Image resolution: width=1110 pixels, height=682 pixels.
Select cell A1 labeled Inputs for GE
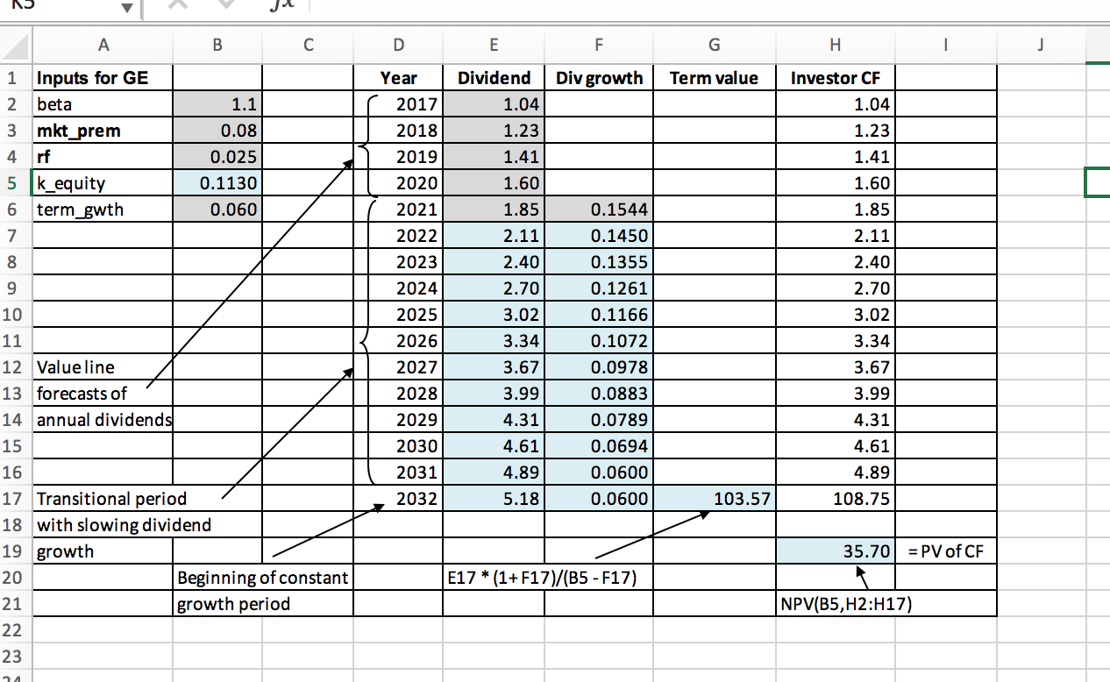coord(103,77)
